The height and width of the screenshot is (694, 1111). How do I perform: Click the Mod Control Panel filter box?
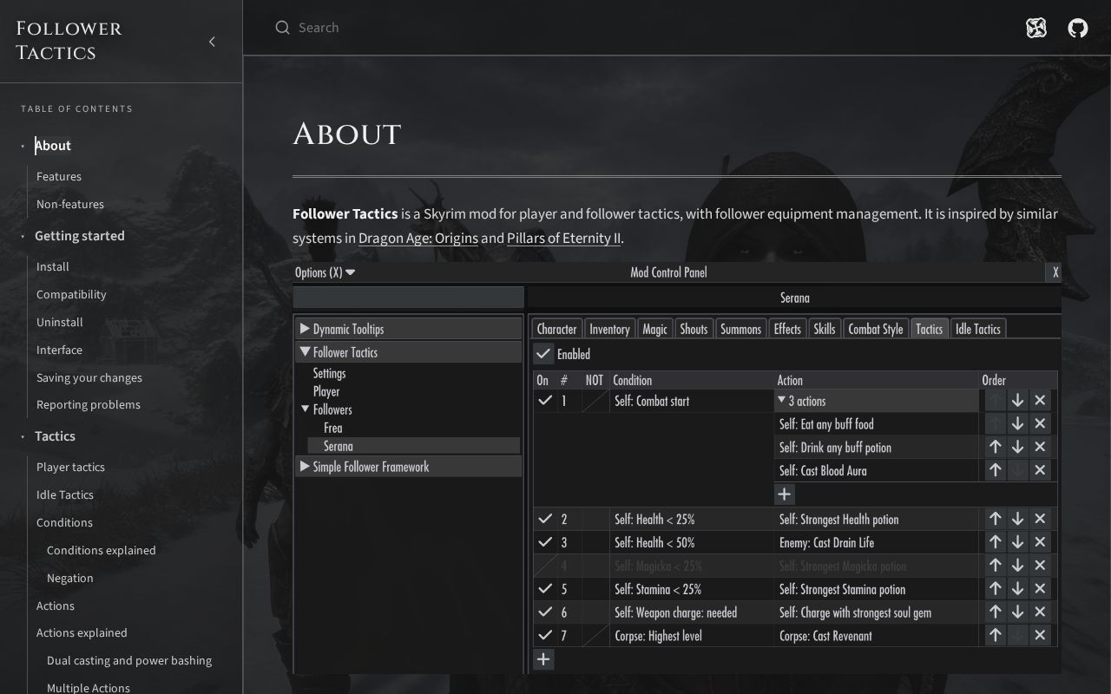(409, 298)
